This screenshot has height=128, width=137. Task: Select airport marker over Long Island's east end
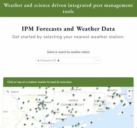tap(91, 123)
